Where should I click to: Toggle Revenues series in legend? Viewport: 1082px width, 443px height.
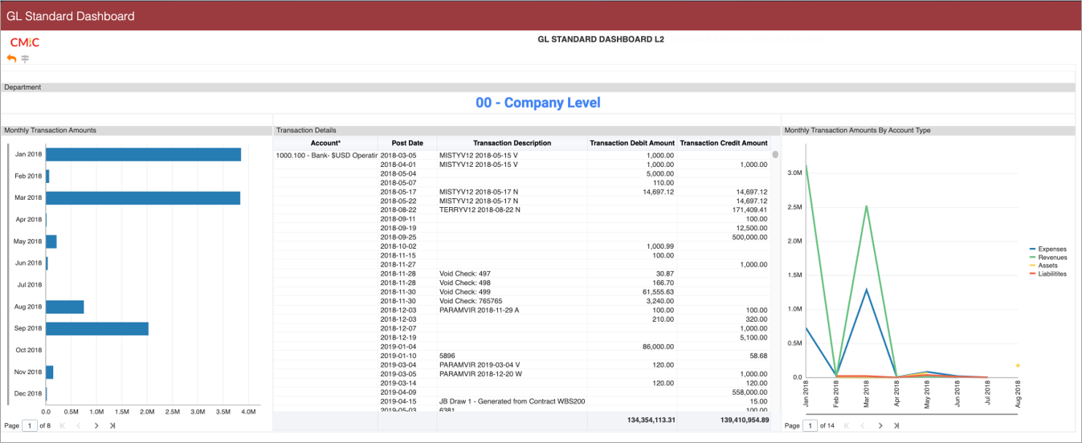pyautogui.click(x=1048, y=258)
